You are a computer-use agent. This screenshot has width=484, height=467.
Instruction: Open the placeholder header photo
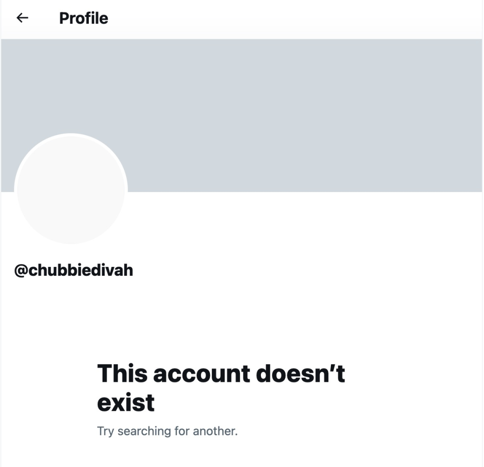click(x=242, y=115)
